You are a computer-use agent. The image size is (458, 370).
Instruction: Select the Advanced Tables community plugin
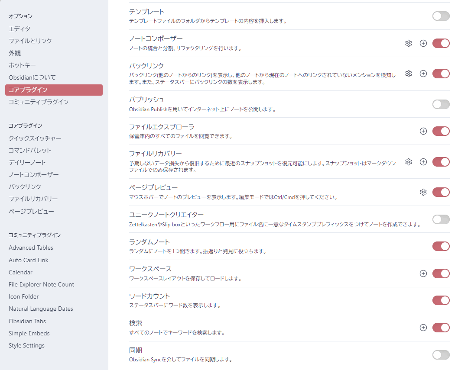(x=31, y=248)
